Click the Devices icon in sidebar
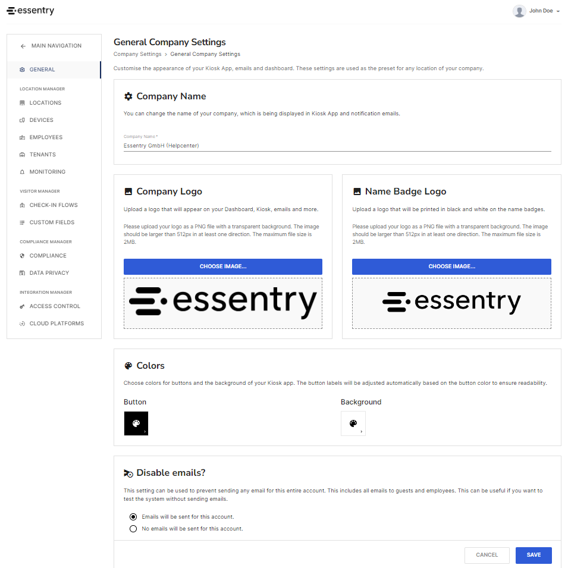 tap(22, 120)
